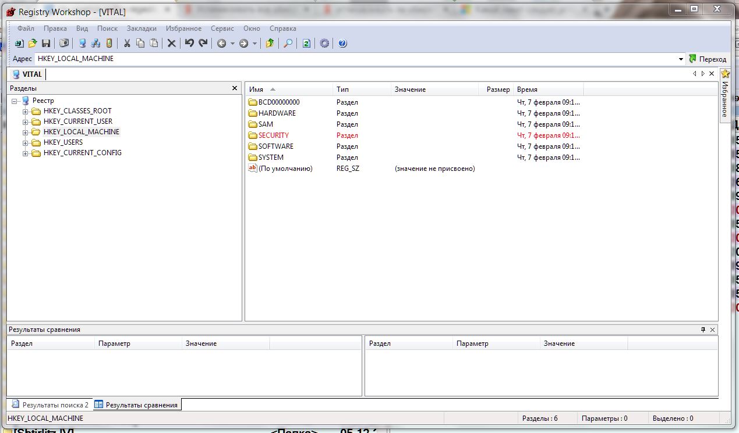
Task: Click the green Refresh icon
Action: (306, 43)
